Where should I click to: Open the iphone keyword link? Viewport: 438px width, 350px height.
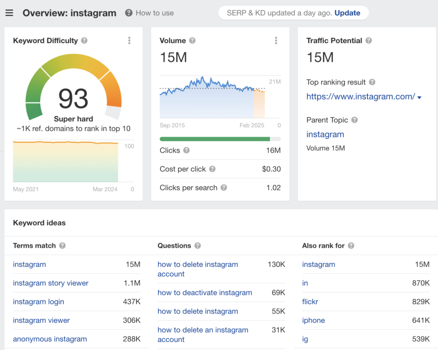314,321
